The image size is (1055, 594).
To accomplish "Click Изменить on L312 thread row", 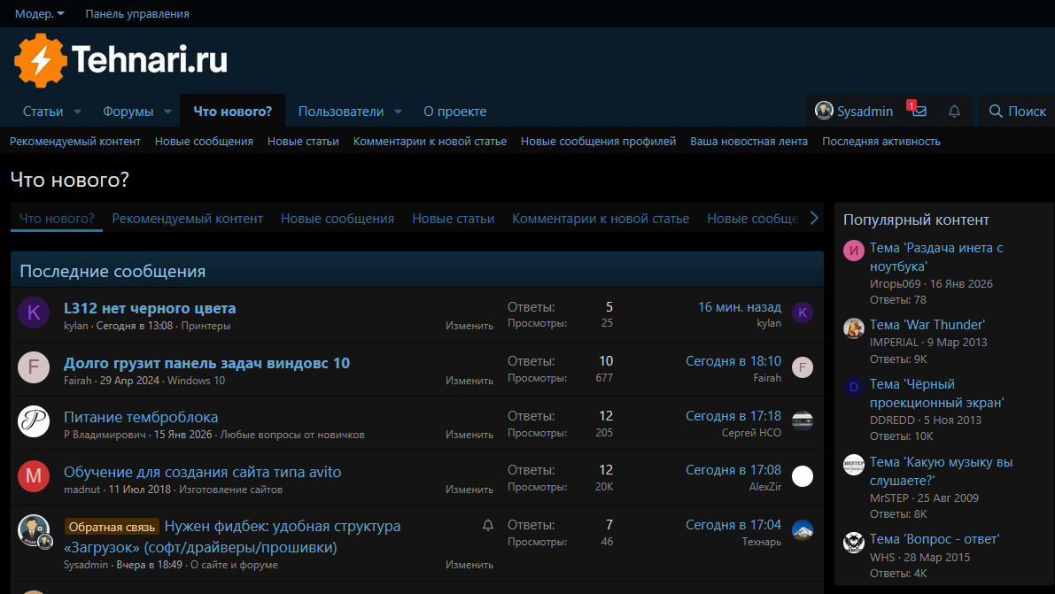I will (x=469, y=326).
